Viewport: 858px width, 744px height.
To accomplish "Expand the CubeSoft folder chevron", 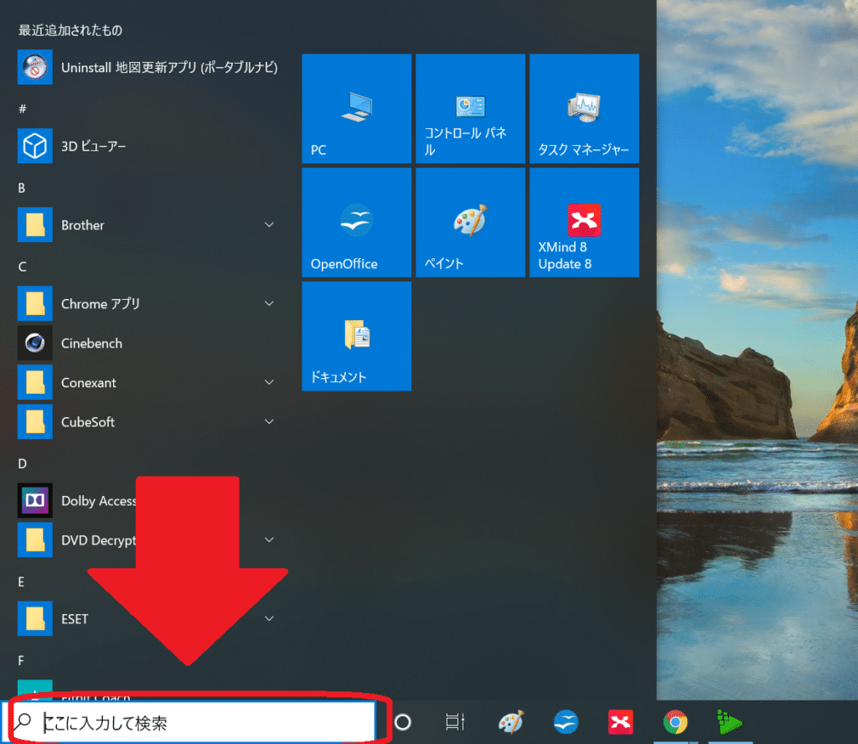I will point(269,421).
